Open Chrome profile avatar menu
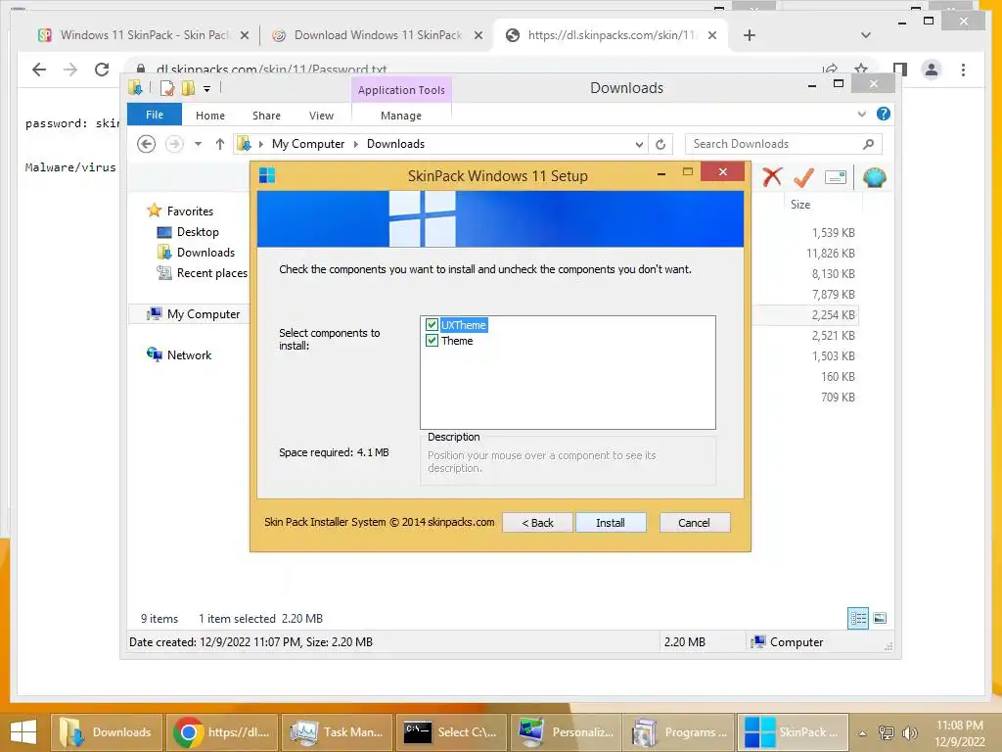This screenshot has width=1002, height=752. pyautogui.click(x=932, y=70)
